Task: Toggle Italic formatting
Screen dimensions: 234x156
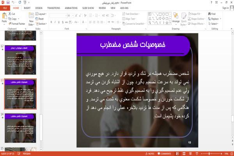Action: (x=55, y=22)
